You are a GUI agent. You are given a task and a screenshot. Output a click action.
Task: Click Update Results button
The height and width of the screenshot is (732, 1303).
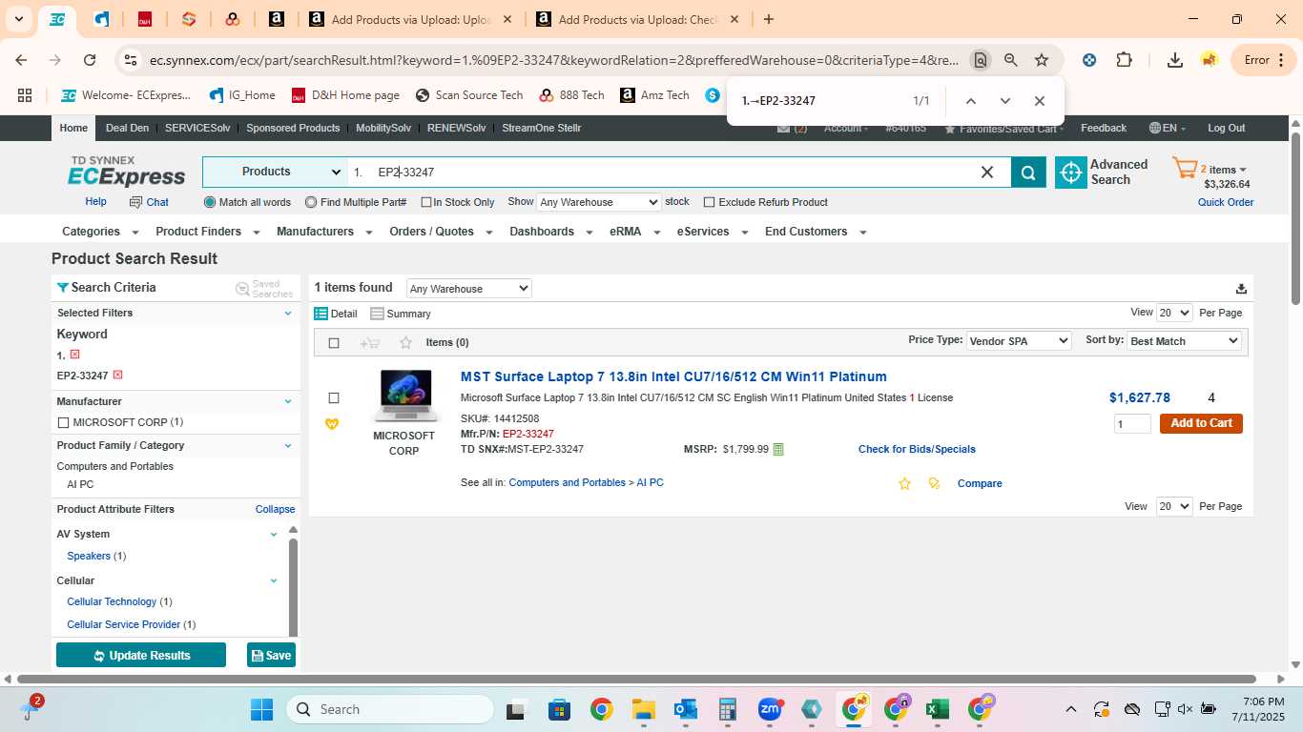141,656
